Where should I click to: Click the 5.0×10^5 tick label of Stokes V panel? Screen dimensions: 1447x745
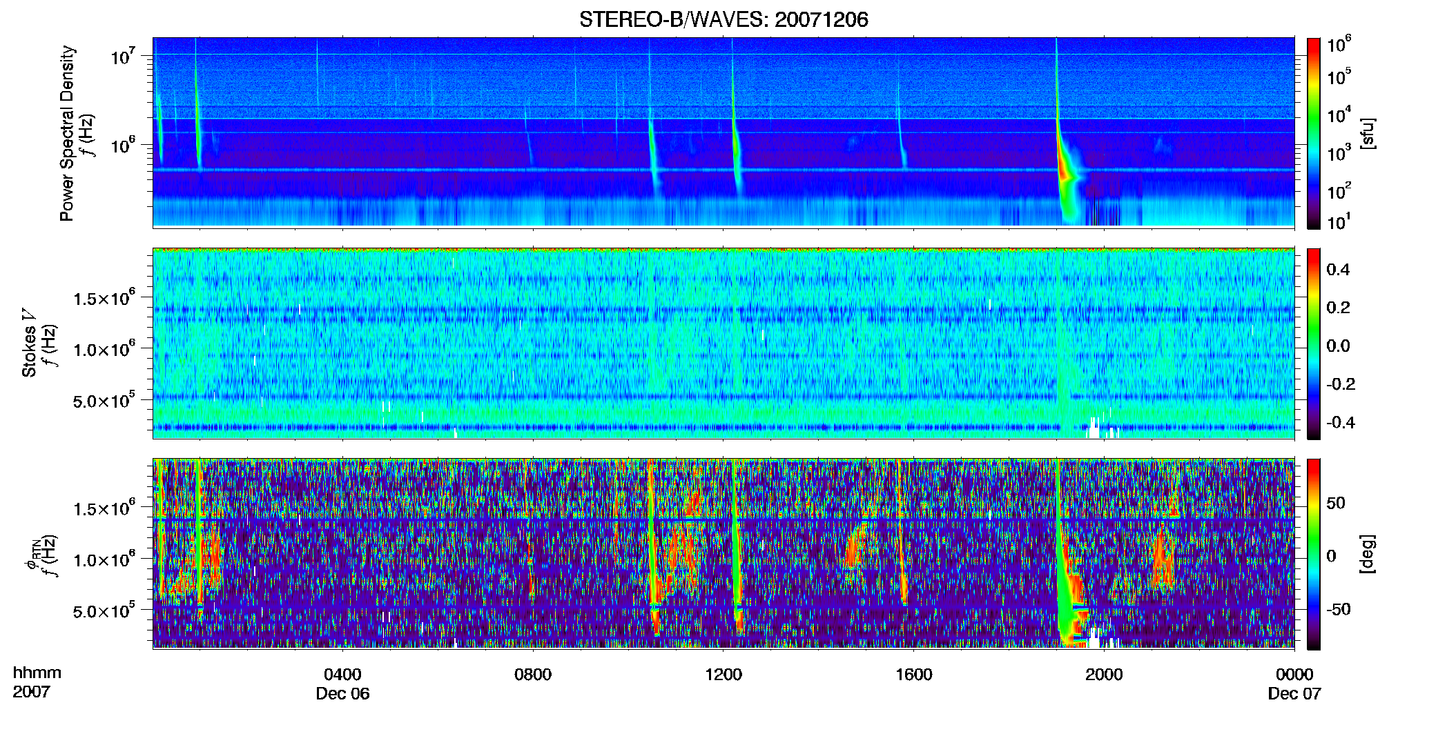coord(104,400)
